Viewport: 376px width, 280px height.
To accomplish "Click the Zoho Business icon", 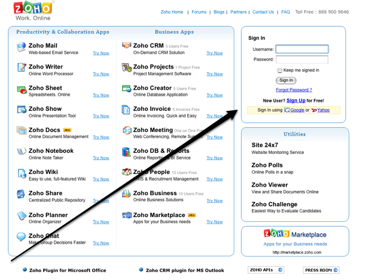I will click(x=126, y=193).
